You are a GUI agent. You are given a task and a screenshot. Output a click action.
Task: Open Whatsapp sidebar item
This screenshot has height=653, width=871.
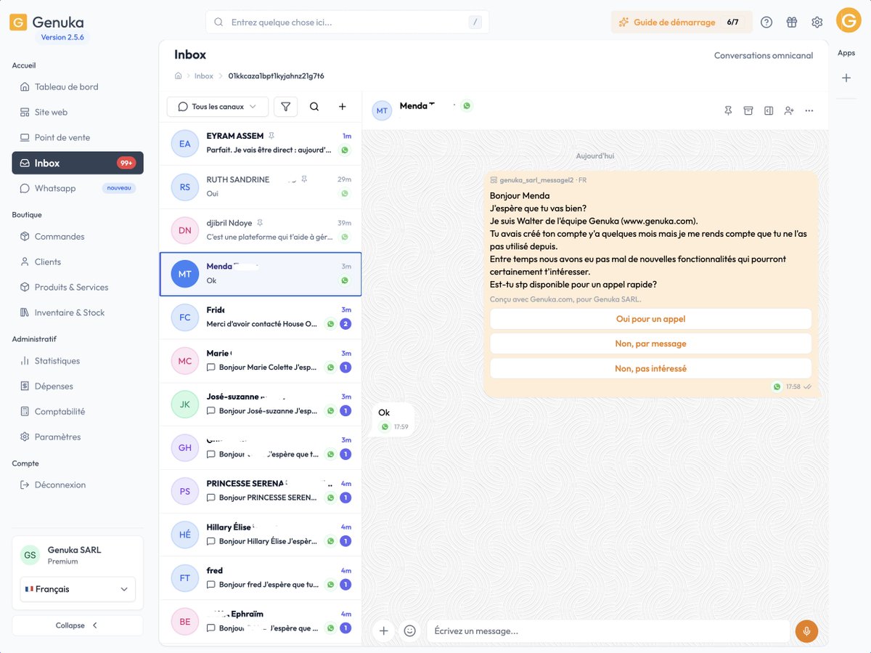point(78,188)
